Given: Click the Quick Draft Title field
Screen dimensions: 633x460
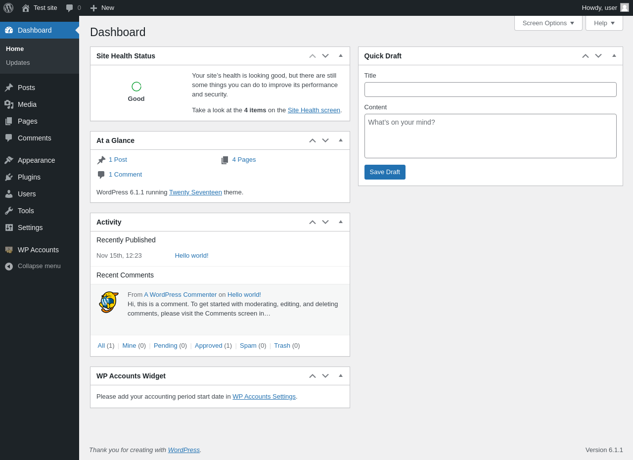Looking at the screenshot, I should tap(490, 90).
